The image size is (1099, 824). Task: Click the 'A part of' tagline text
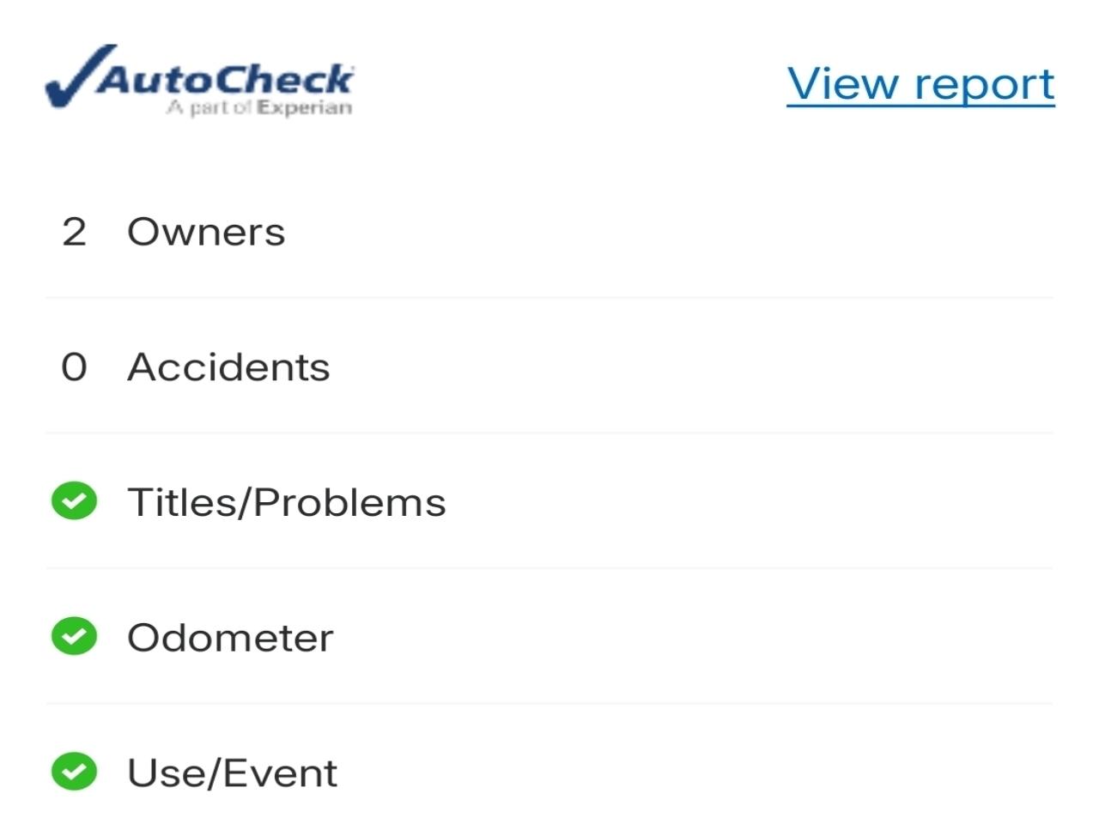pos(210,108)
